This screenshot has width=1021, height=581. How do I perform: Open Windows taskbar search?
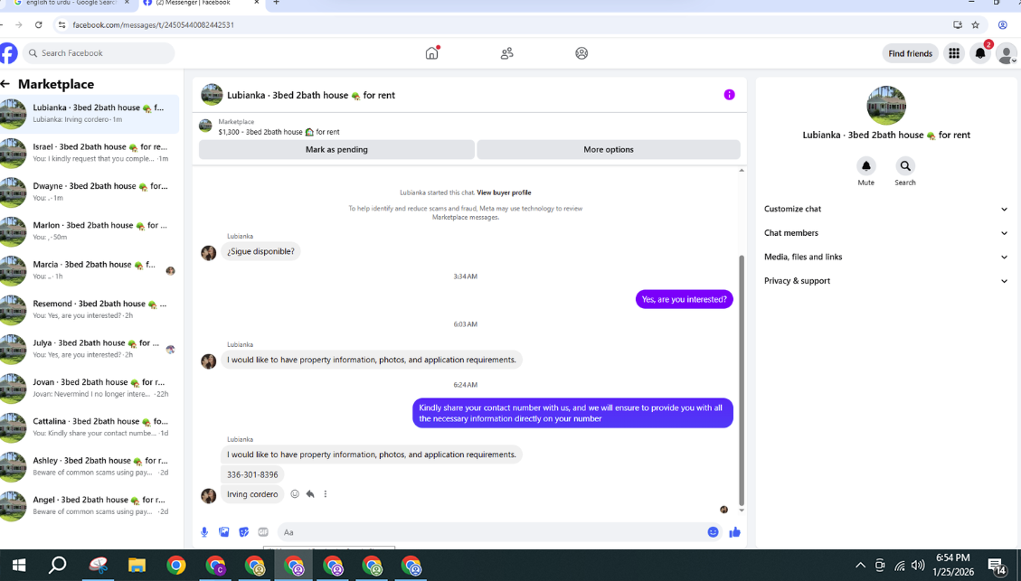tap(57, 566)
